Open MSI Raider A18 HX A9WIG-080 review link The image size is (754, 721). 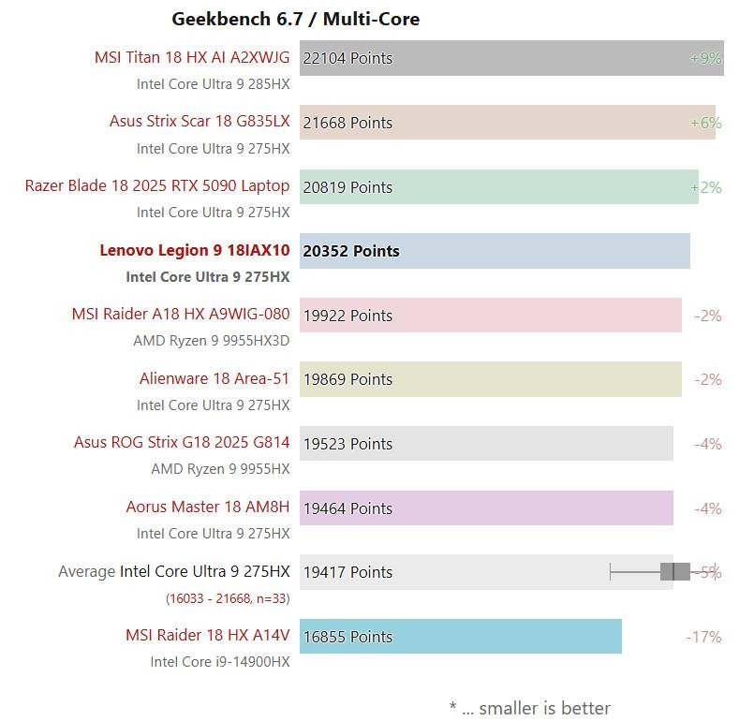(181, 314)
